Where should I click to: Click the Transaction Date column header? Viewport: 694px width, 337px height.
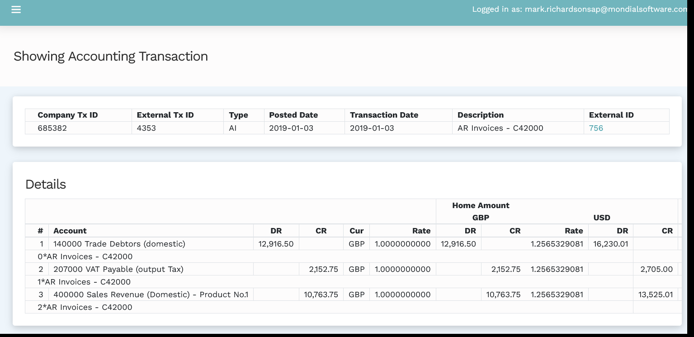[x=384, y=115]
